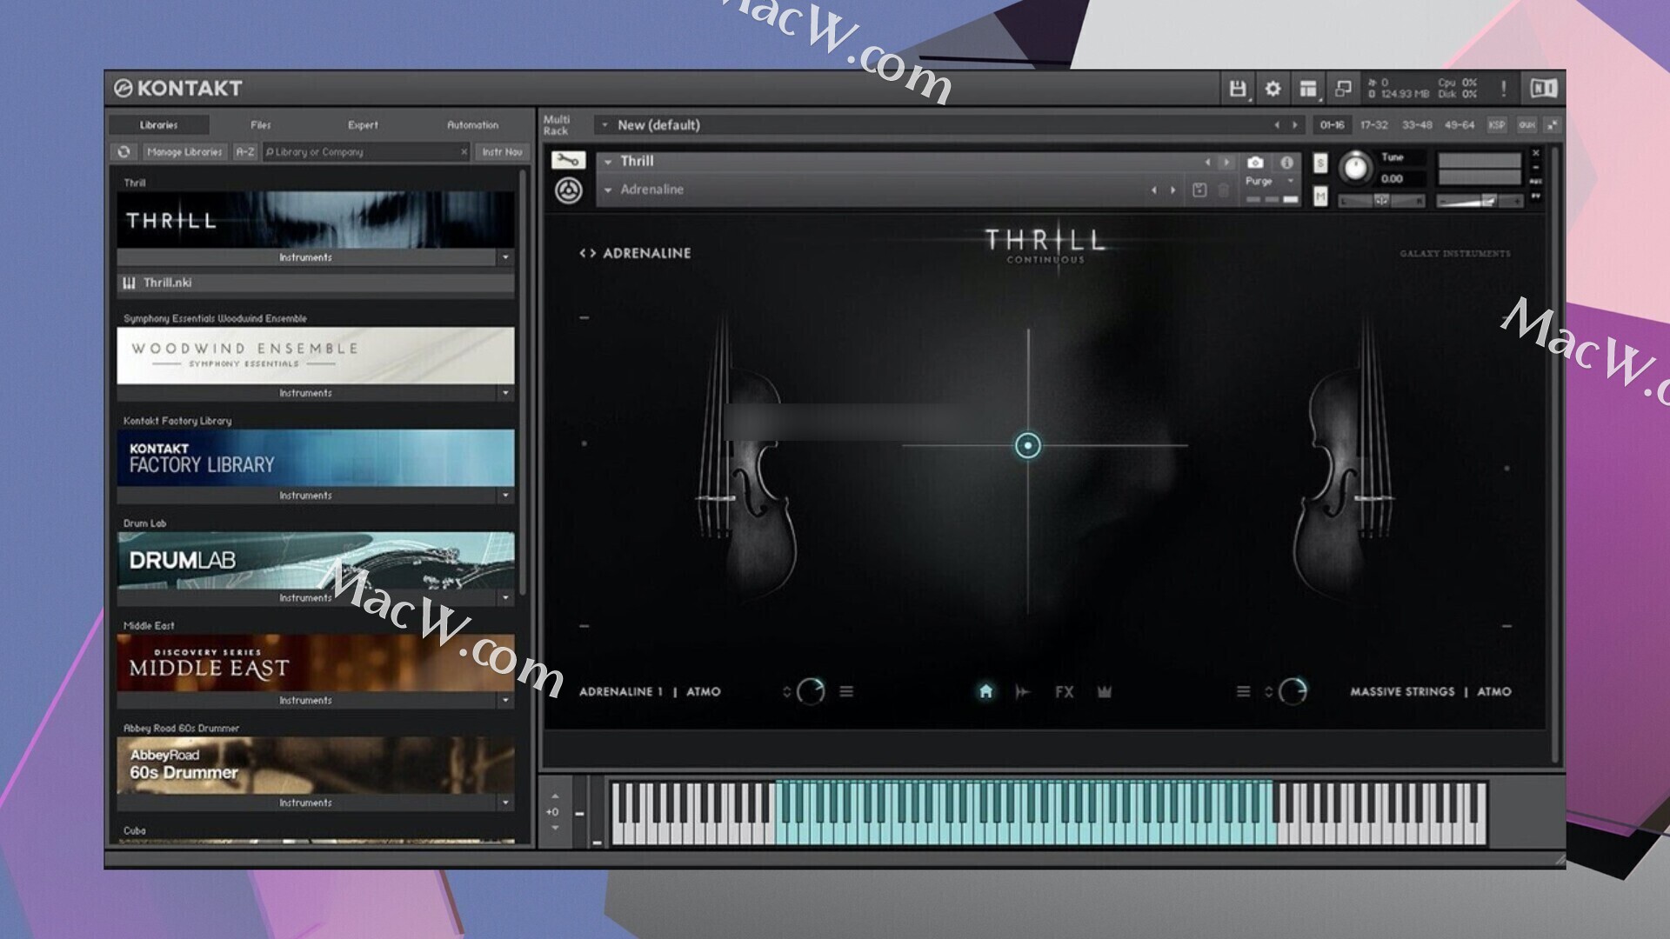Expand Abbey Road 60s Drummer Instruments arrow
The width and height of the screenshot is (1670, 939).
pyautogui.click(x=505, y=803)
